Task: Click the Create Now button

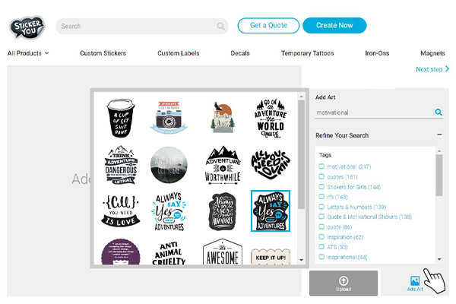Action: point(334,26)
